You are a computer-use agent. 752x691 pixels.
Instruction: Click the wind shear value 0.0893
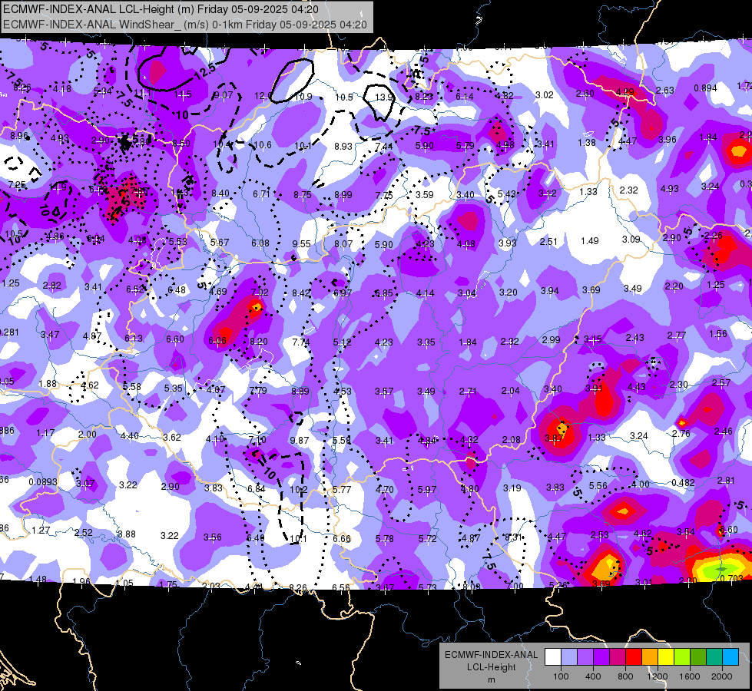(x=43, y=482)
